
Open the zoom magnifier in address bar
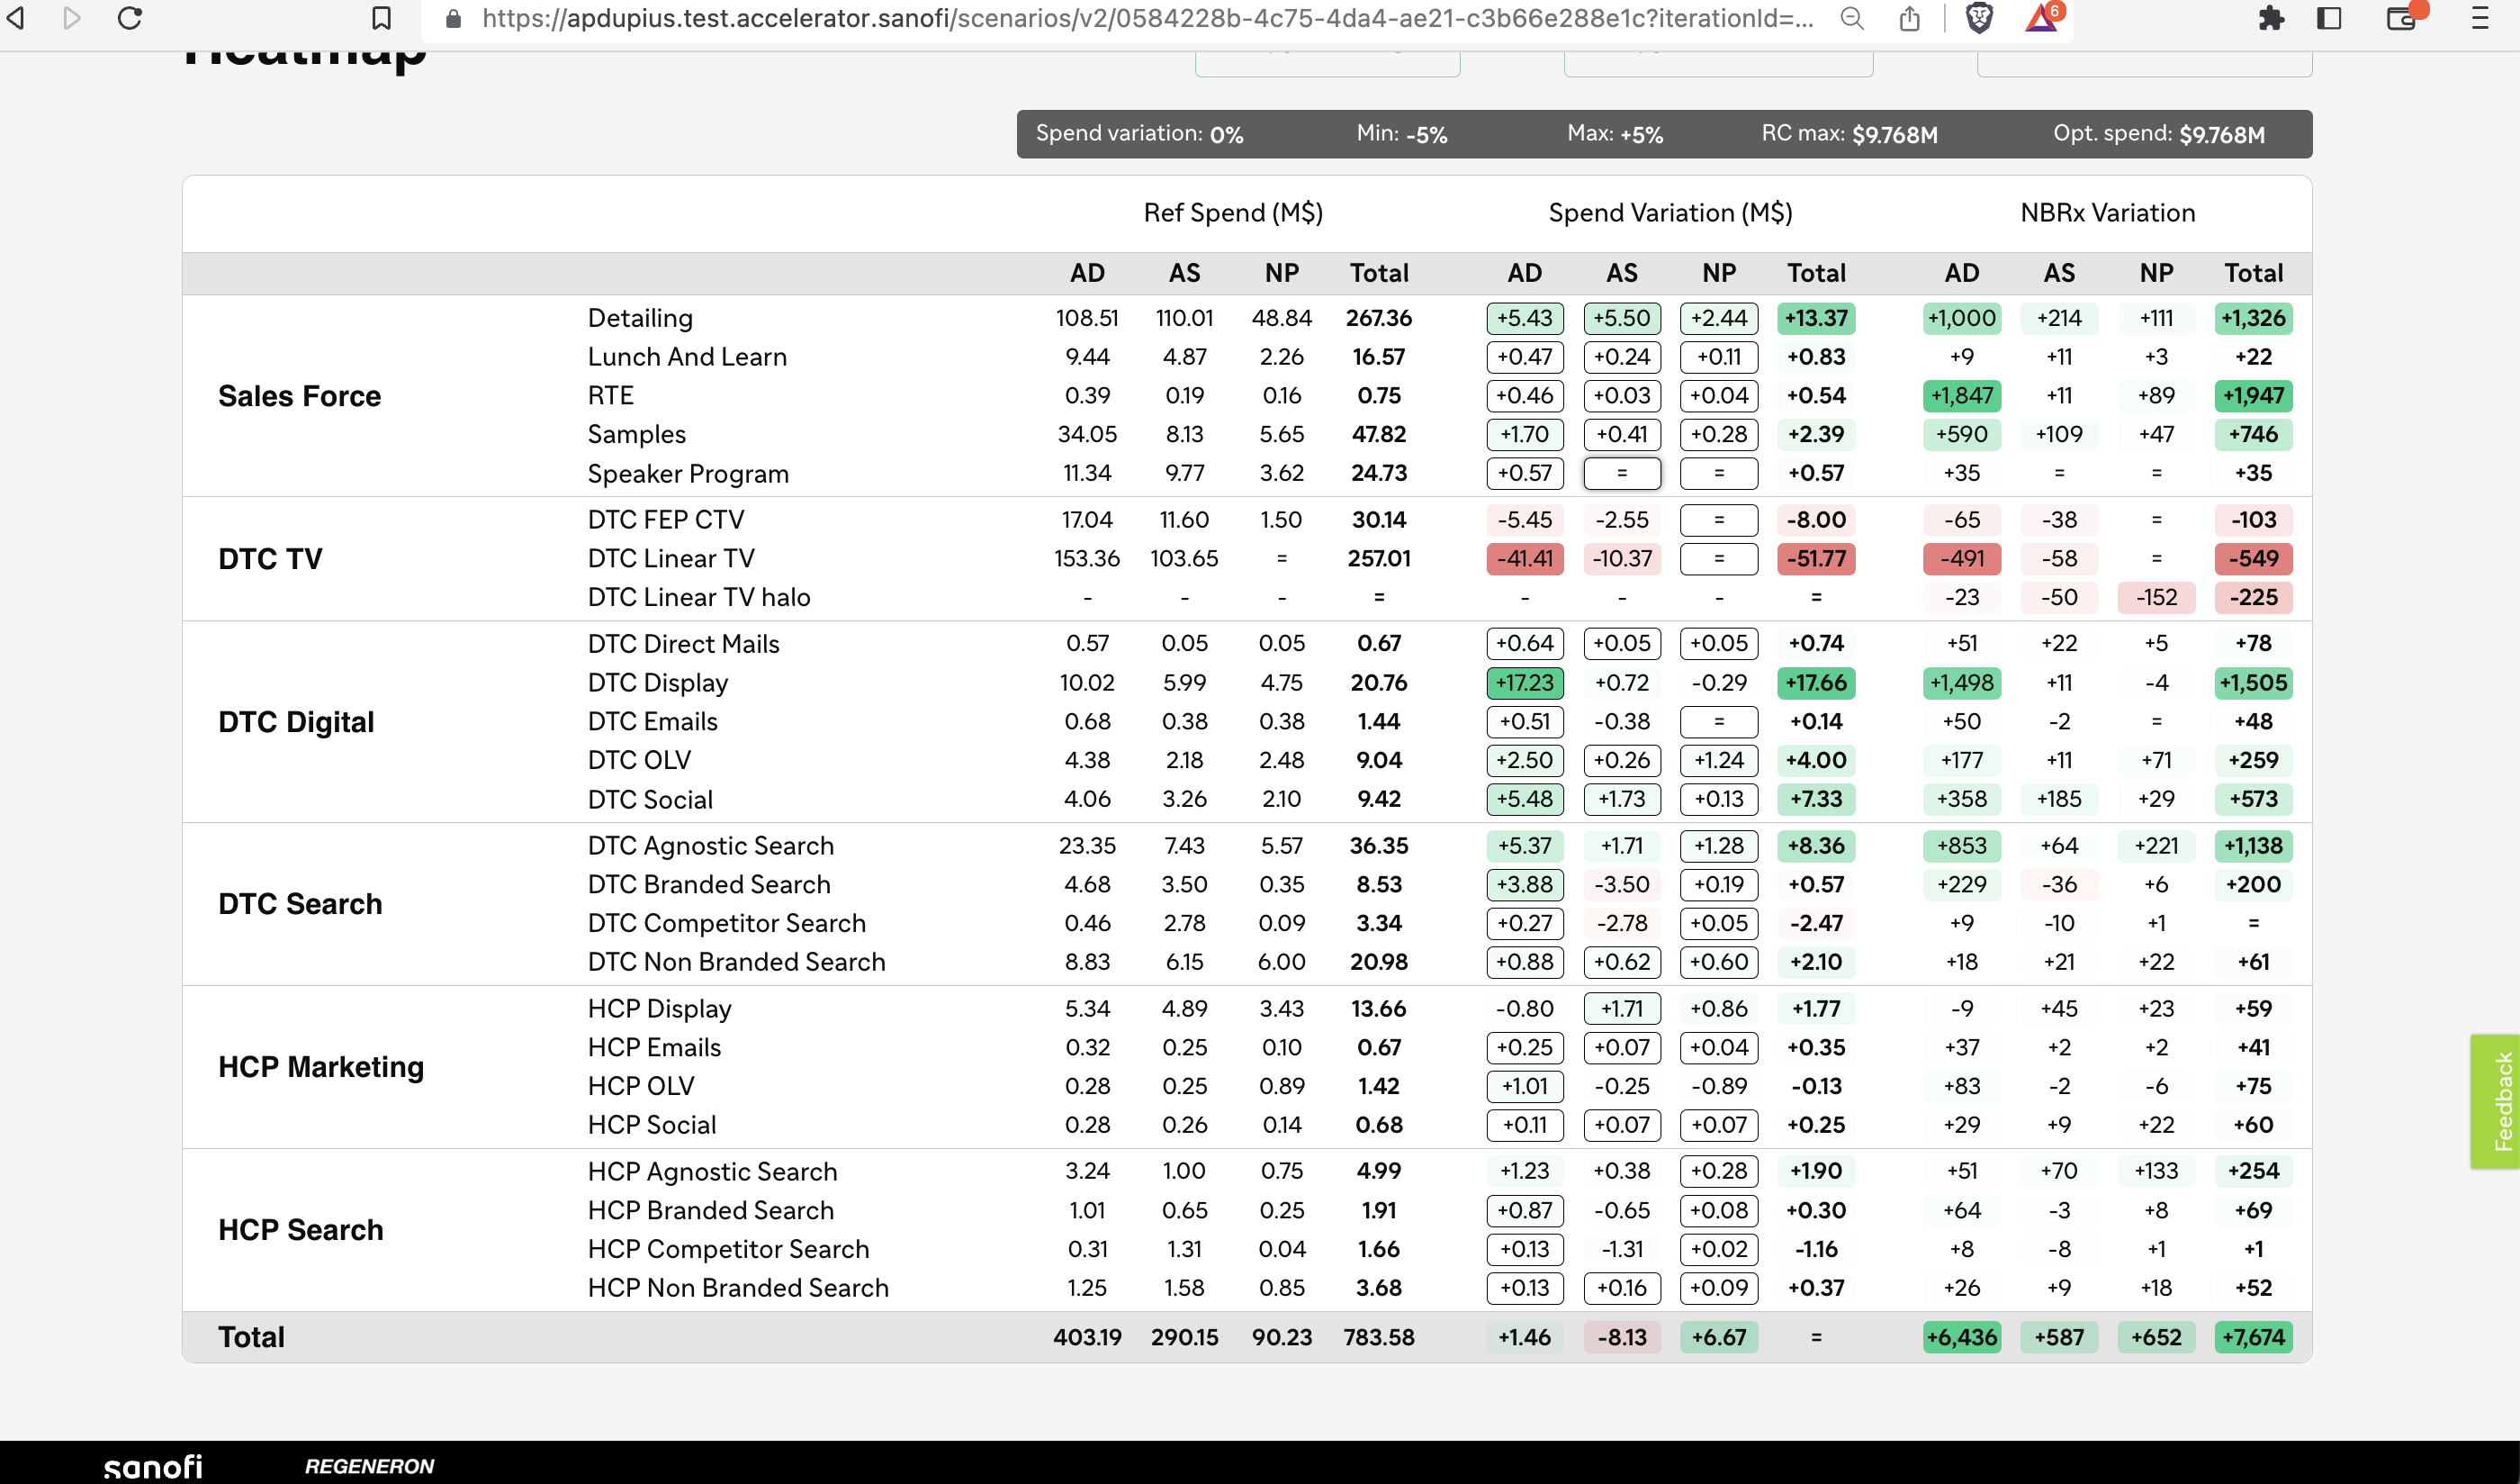click(1852, 18)
